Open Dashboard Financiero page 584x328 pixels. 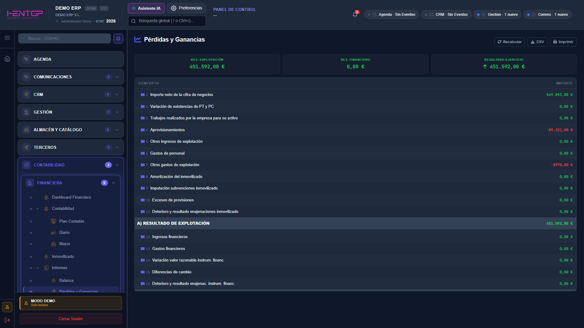(x=71, y=197)
